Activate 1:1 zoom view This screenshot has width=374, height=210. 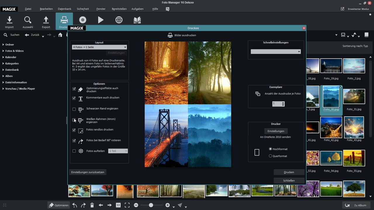pos(118,205)
